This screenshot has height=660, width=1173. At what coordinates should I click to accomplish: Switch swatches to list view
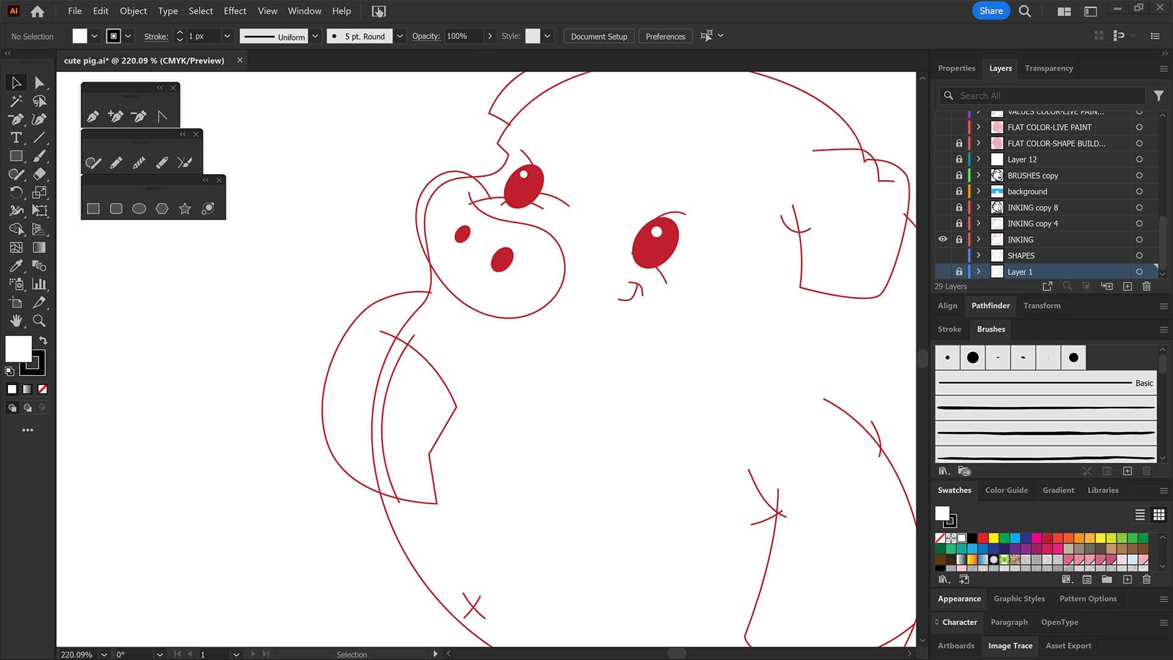(x=1140, y=515)
